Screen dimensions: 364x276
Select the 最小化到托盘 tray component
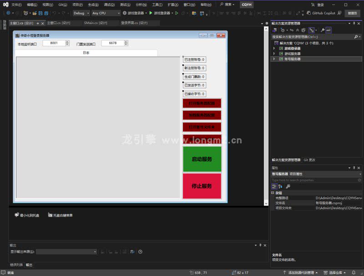click(27, 215)
